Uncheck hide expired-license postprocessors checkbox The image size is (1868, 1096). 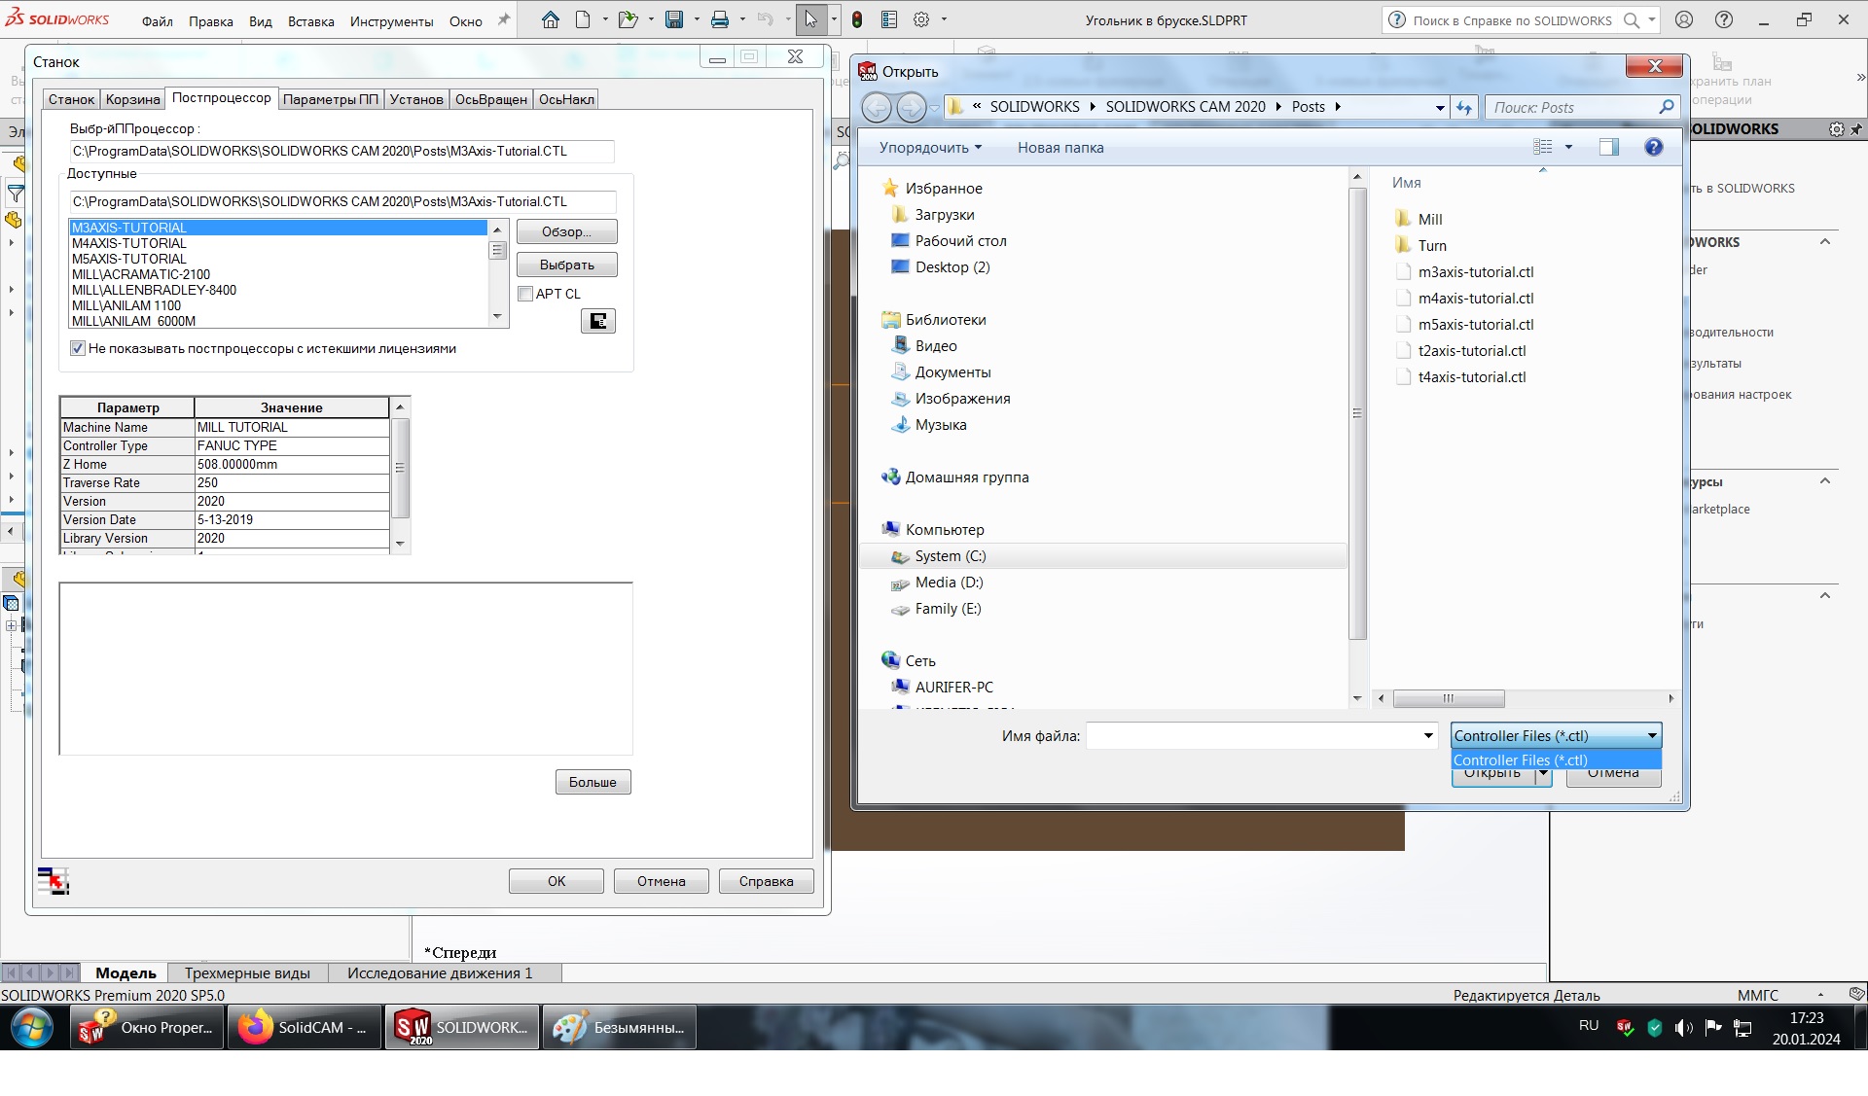[x=78, y=348]
